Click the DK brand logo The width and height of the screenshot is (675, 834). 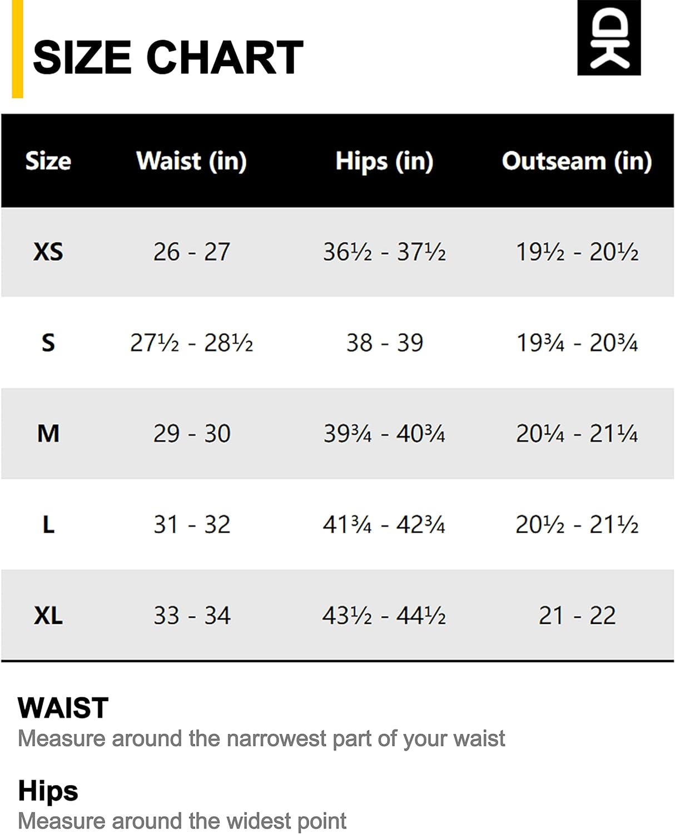[x=609, y=37]
